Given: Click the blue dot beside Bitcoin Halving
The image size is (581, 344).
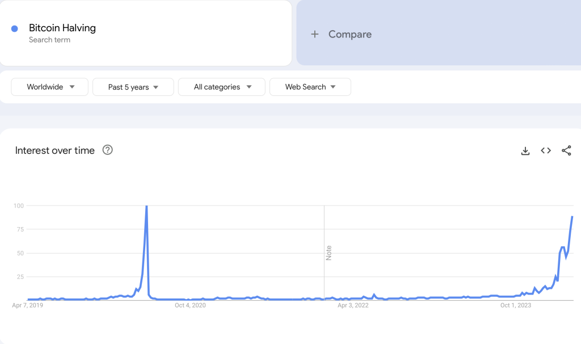Looking at the screenshot, I should pos(15,28).
